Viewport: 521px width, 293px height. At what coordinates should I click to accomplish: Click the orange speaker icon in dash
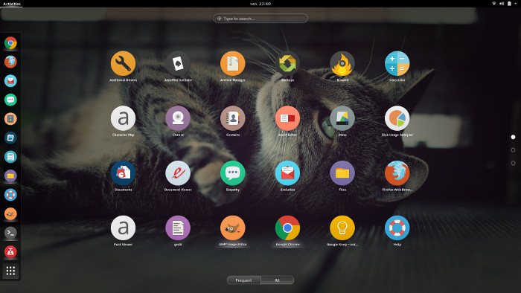point(10,119)
